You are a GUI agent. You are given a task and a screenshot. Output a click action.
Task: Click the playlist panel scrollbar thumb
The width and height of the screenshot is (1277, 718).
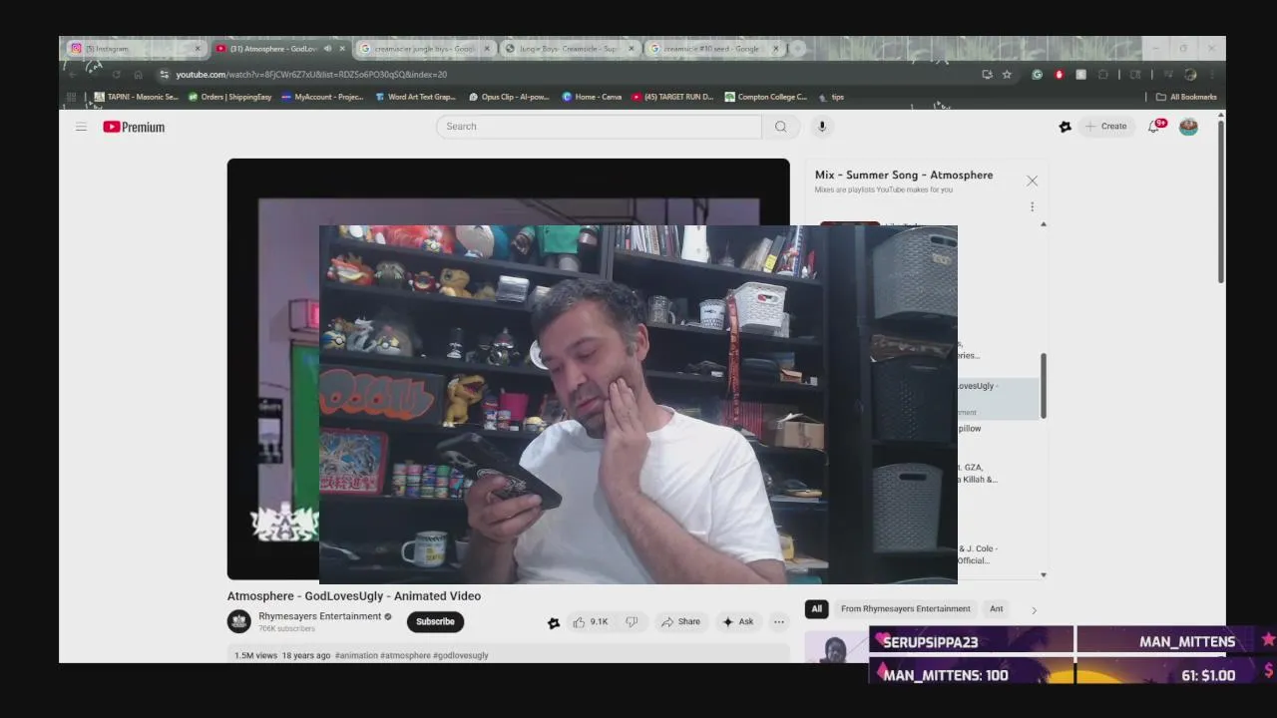click(1044, 386)
